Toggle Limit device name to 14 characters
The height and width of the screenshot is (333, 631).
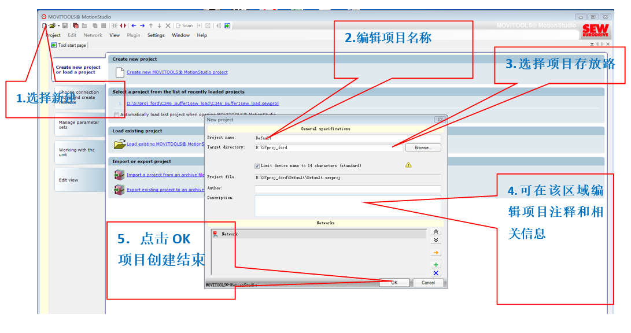(x=257, y=165)
